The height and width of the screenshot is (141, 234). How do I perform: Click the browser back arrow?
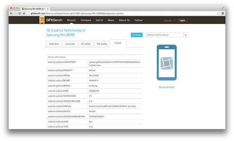pyautogui.click(x=11, y=13)
